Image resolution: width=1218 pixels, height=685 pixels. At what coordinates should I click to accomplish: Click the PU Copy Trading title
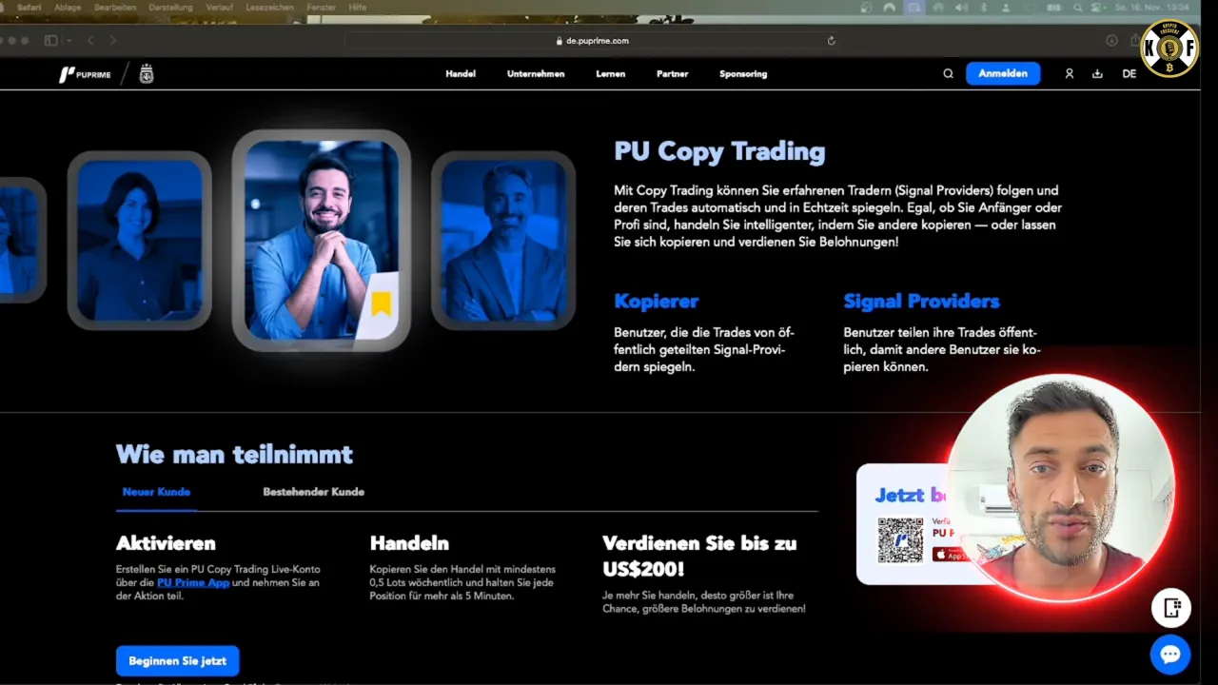tap(719, 151)
